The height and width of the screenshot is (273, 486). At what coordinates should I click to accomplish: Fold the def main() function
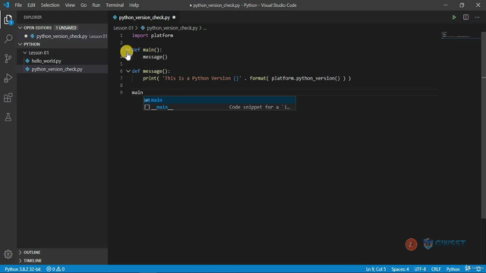click(128, 49)
